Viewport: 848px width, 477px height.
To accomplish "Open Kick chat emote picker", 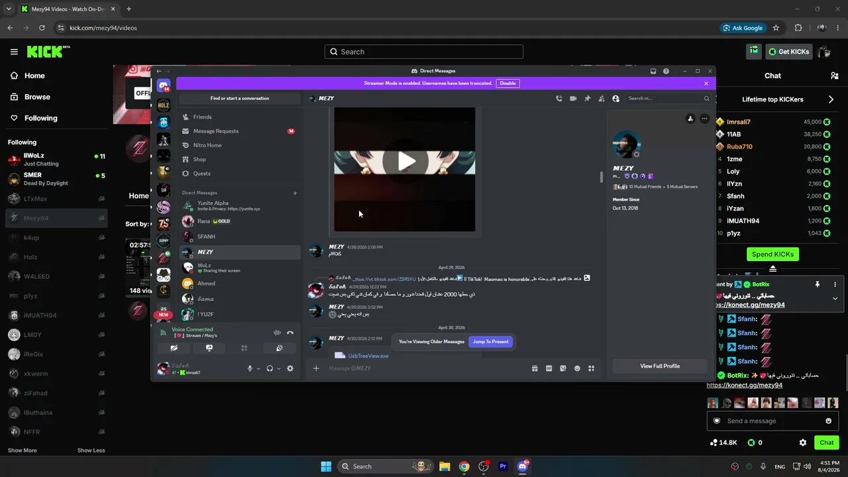I will pyautogui.click(x=828, y=421).
